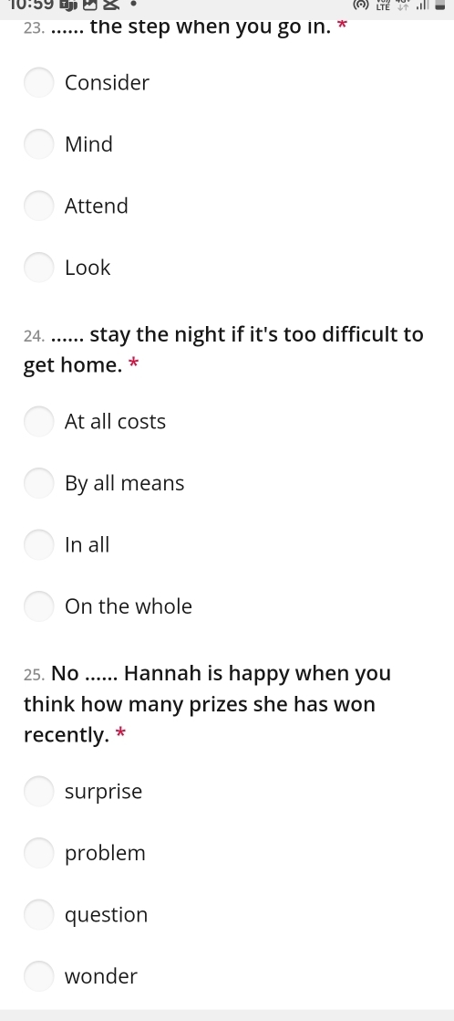Screen dimensions: 454x1021
Task: Tap the hotspot icon in status bar
Action: pos(361,5)
